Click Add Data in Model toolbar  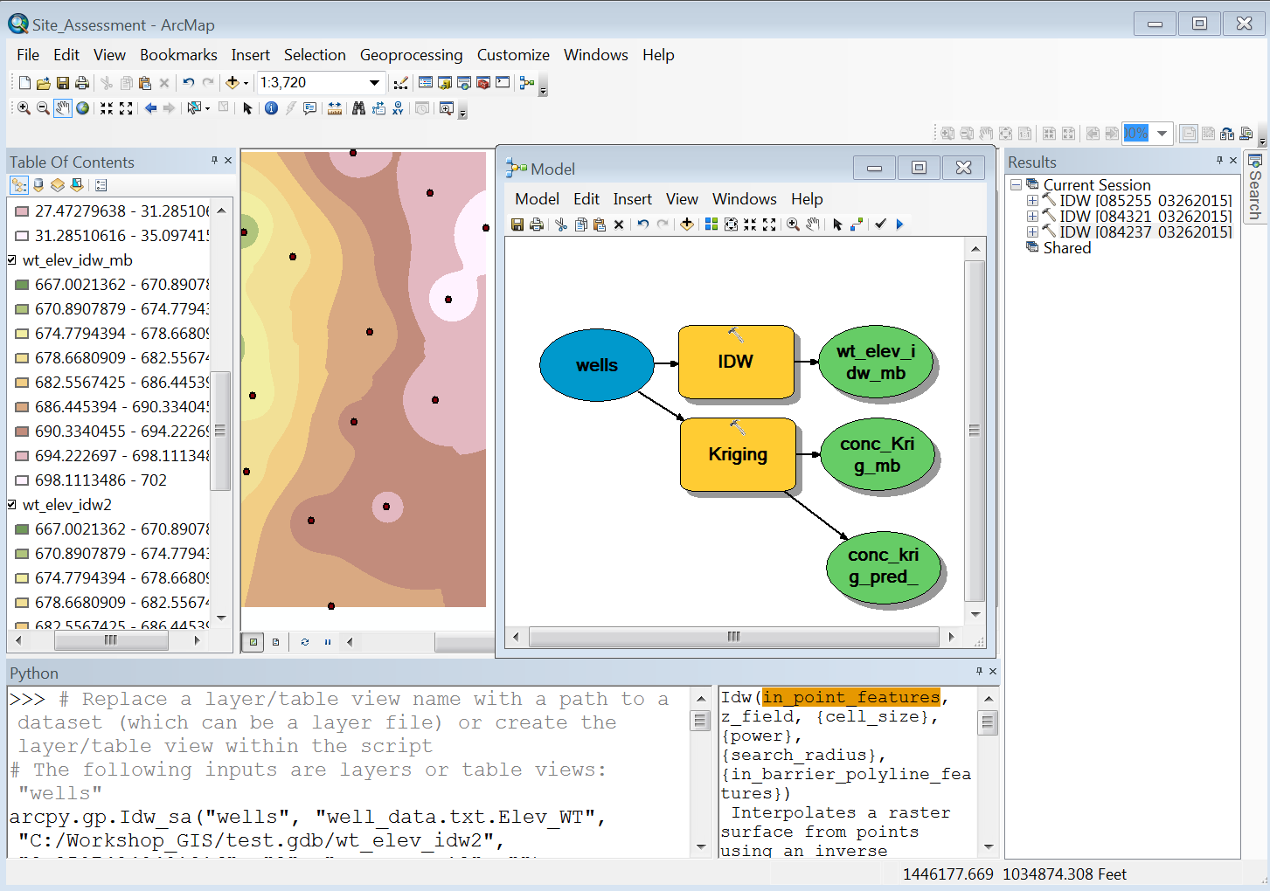click(x=687, y=224)
